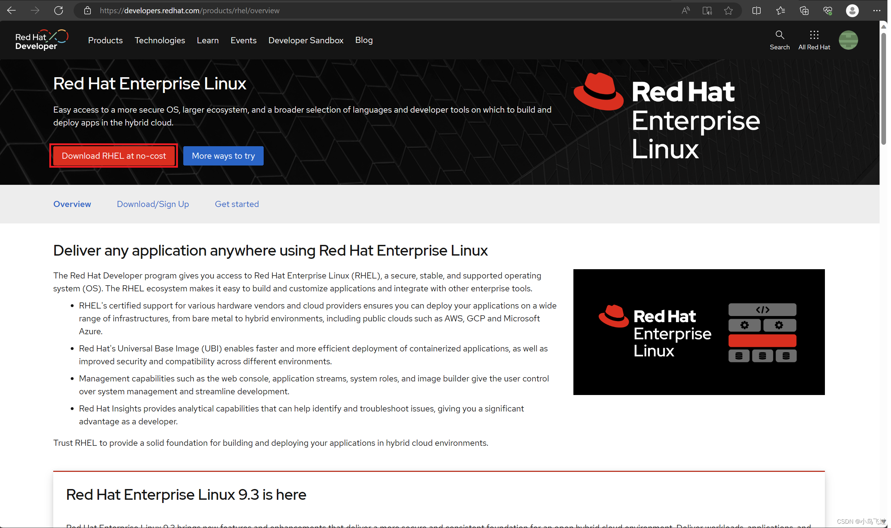Switch to the Download/Sign Up tab
891x528 pixels.
tap(153, 204)
